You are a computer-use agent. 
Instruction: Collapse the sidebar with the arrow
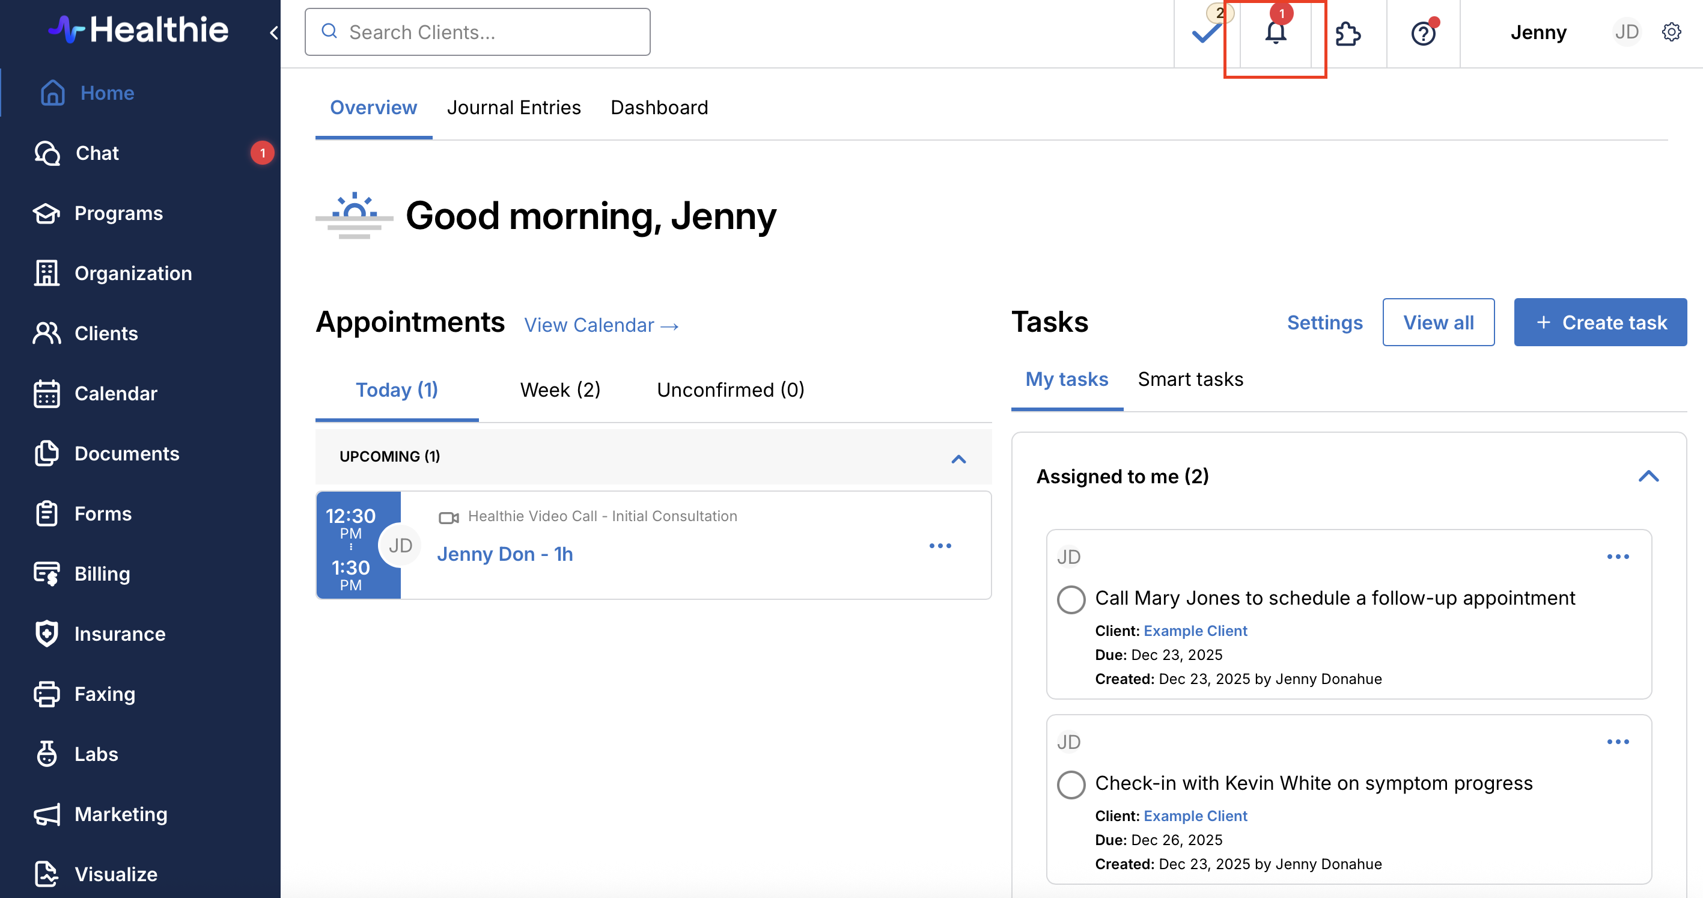pyautogui.click(x=273, y=32)
